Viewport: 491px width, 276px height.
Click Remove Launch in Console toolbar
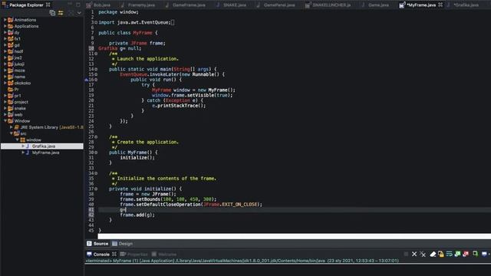click(414, 254)
